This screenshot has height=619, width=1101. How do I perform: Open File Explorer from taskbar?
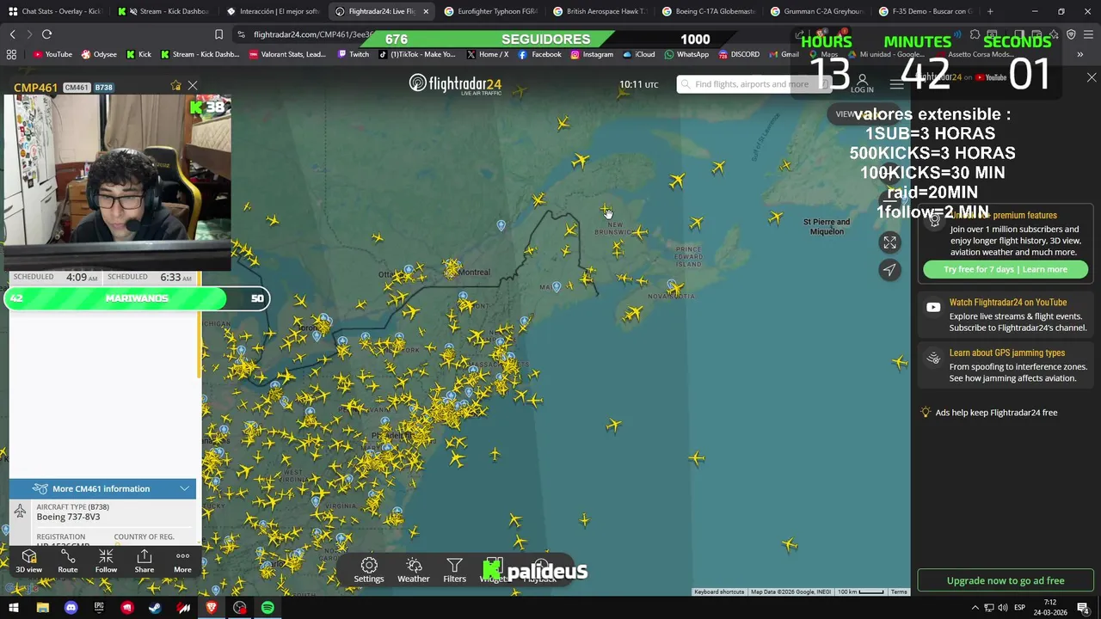[x=42, y=608]
